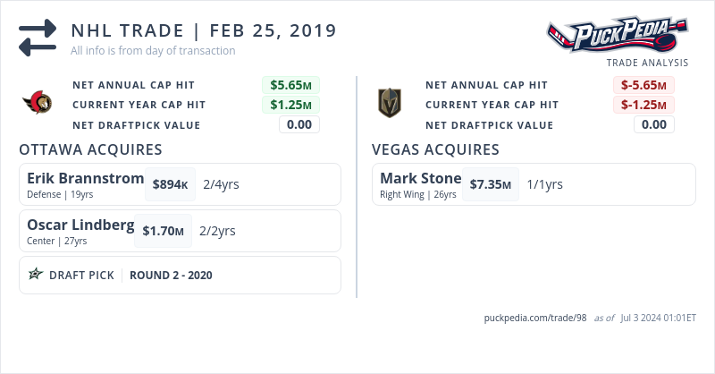Click the trade swap arrows icon
715x374 pixels.
(x=38, y=38)
